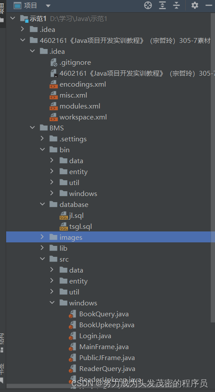Click the Collapse All toolbar icon
The image size is (215, 392).
coord(176,5)
